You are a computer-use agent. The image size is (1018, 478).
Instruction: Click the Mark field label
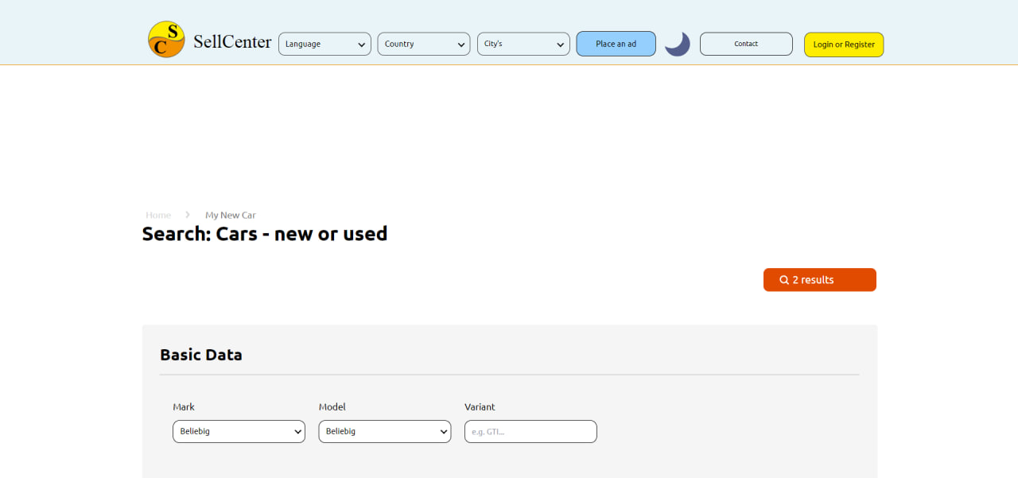[x=184, y=406]
